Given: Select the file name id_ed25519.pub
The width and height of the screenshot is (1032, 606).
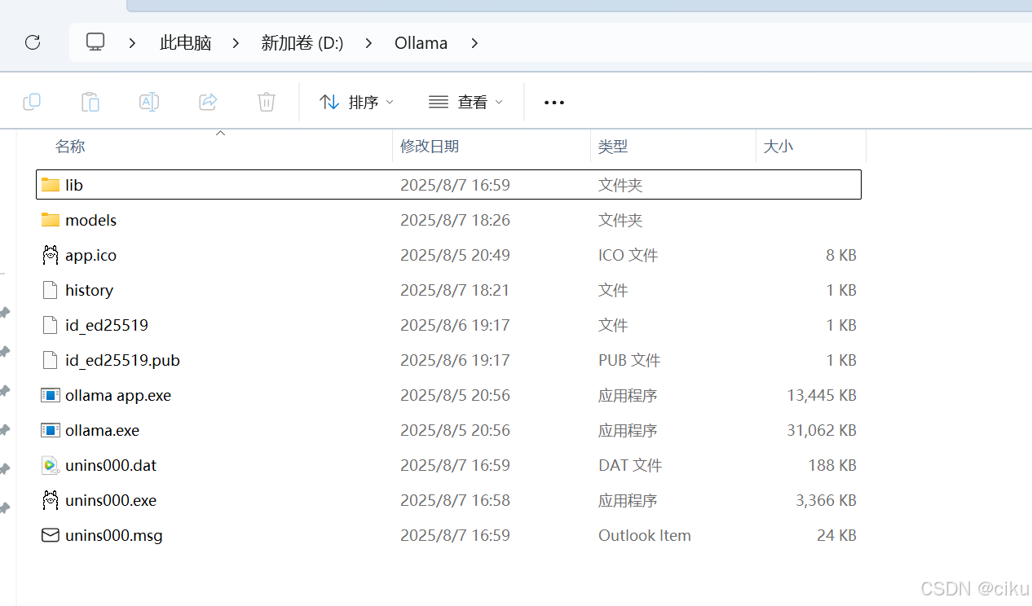Looking at the screenshot, I should (x=122, y=360).
